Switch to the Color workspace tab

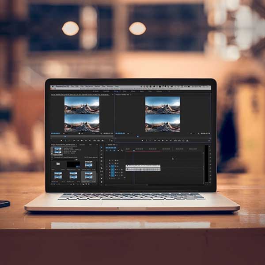(x=124, y=91)
